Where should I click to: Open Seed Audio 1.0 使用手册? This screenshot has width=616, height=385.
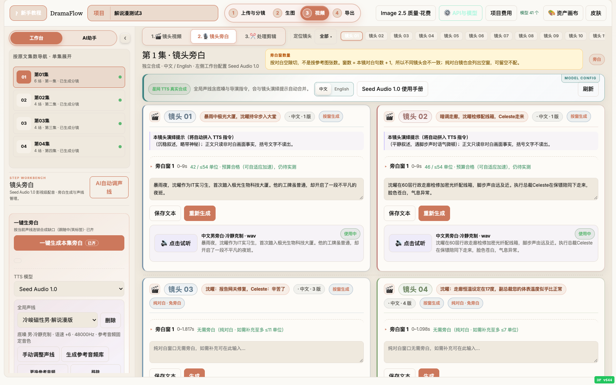(392, 89)
